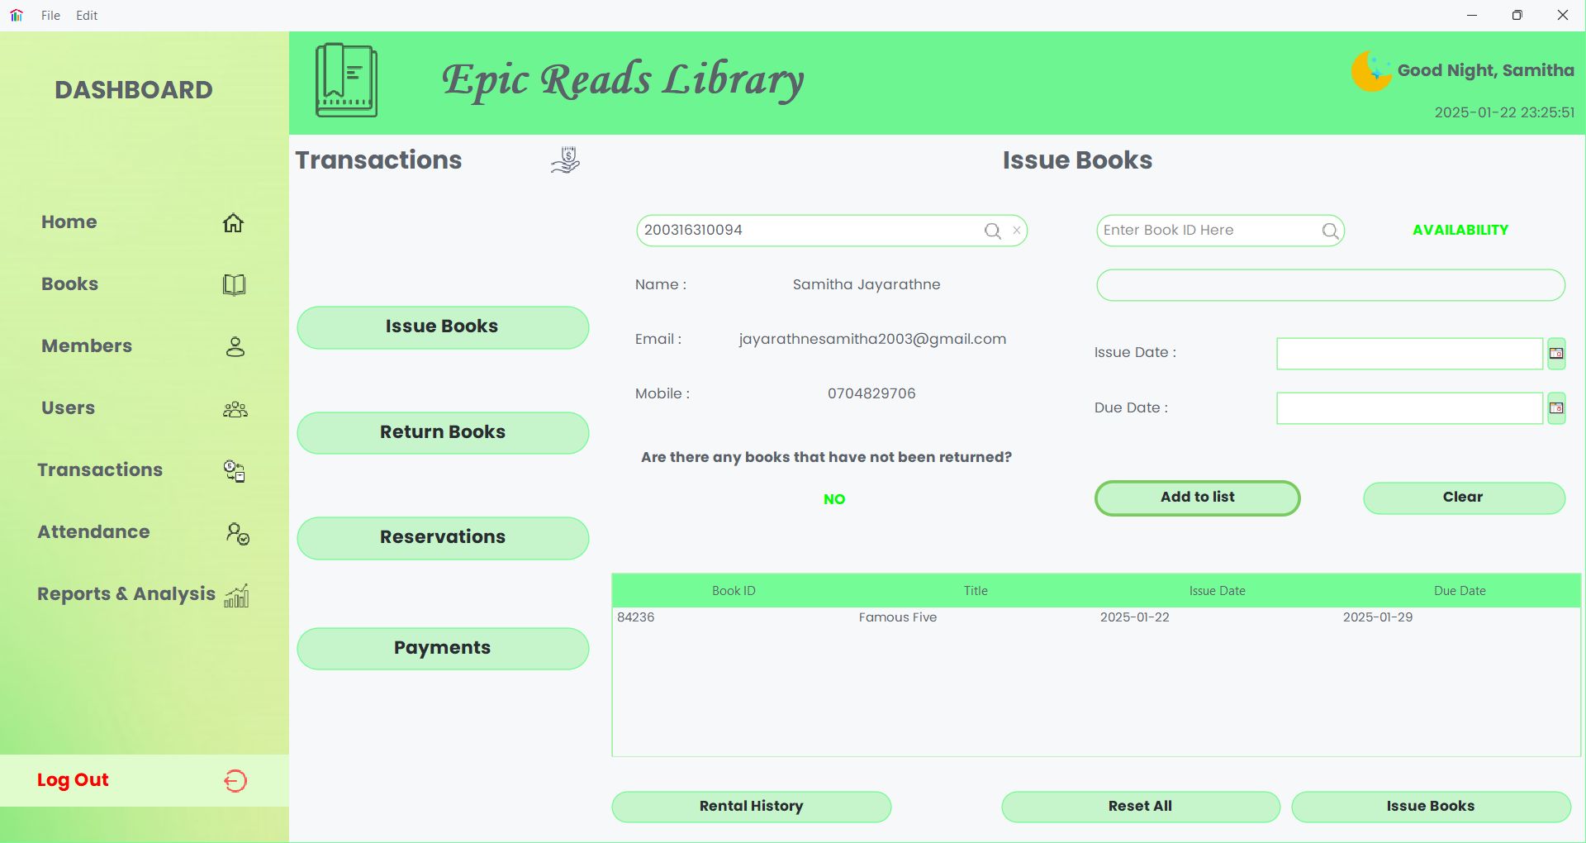The width and height of the screenshot is (1586, 843).
Task: Select the Famous Five table row
Action: [x=897, y=617]
